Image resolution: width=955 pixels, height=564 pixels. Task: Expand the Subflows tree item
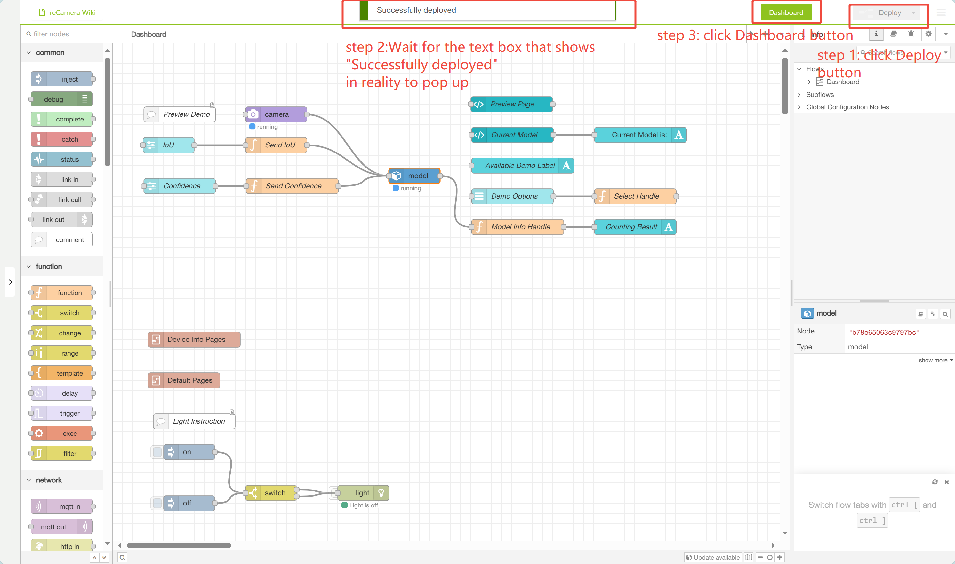(x=799, y=95)
